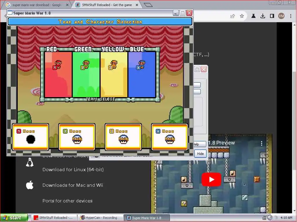Open a new browser tab
297x222 pixels.
coord(148,5)
